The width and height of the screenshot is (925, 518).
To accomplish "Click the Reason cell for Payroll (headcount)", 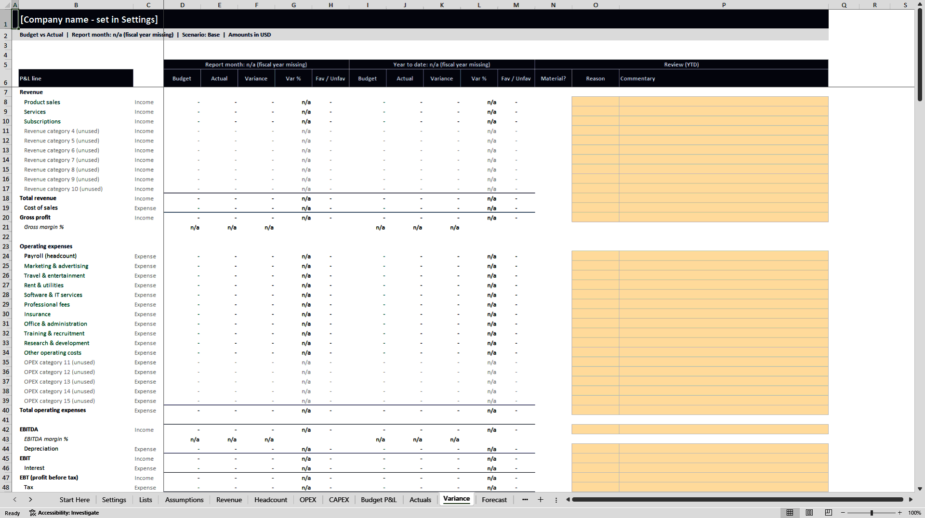I will [x=595, y=256].
